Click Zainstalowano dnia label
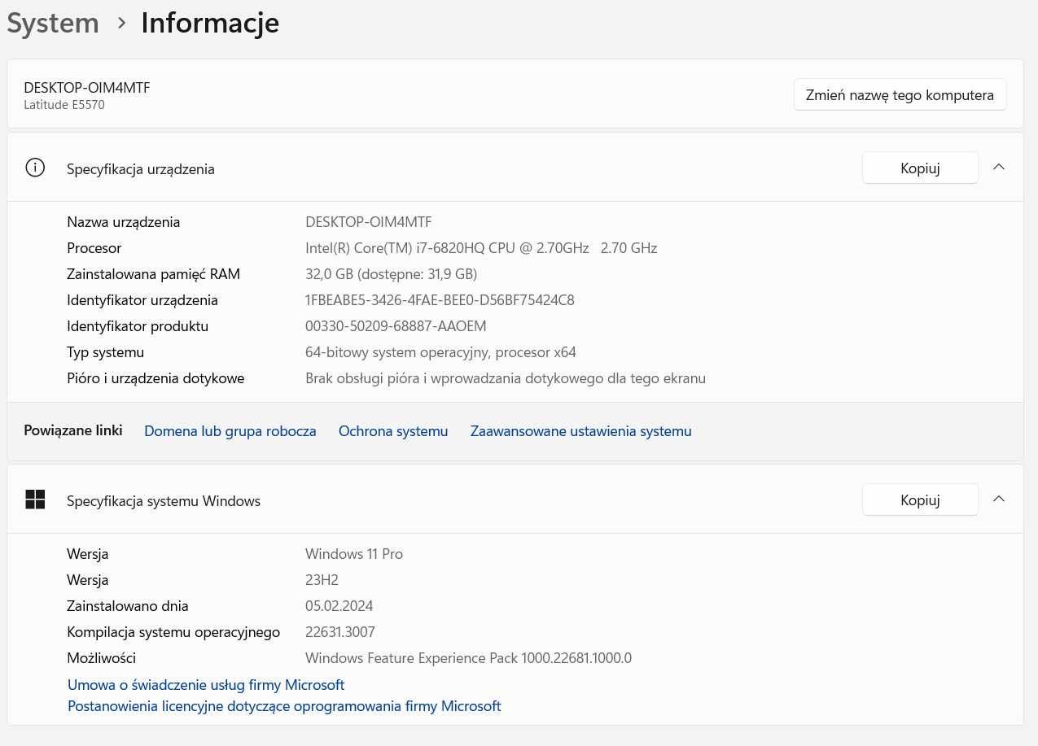Screen dimensions: 1038x746 tap(128, 606)
